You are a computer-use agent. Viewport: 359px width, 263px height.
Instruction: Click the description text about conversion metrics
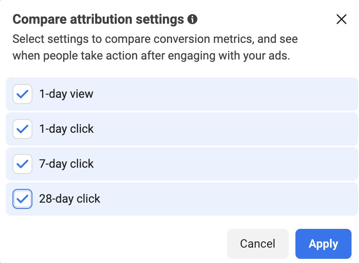tap(155, 47)
